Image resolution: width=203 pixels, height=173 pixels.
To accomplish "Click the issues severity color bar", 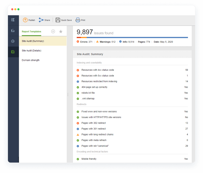I will pos(132,37).
